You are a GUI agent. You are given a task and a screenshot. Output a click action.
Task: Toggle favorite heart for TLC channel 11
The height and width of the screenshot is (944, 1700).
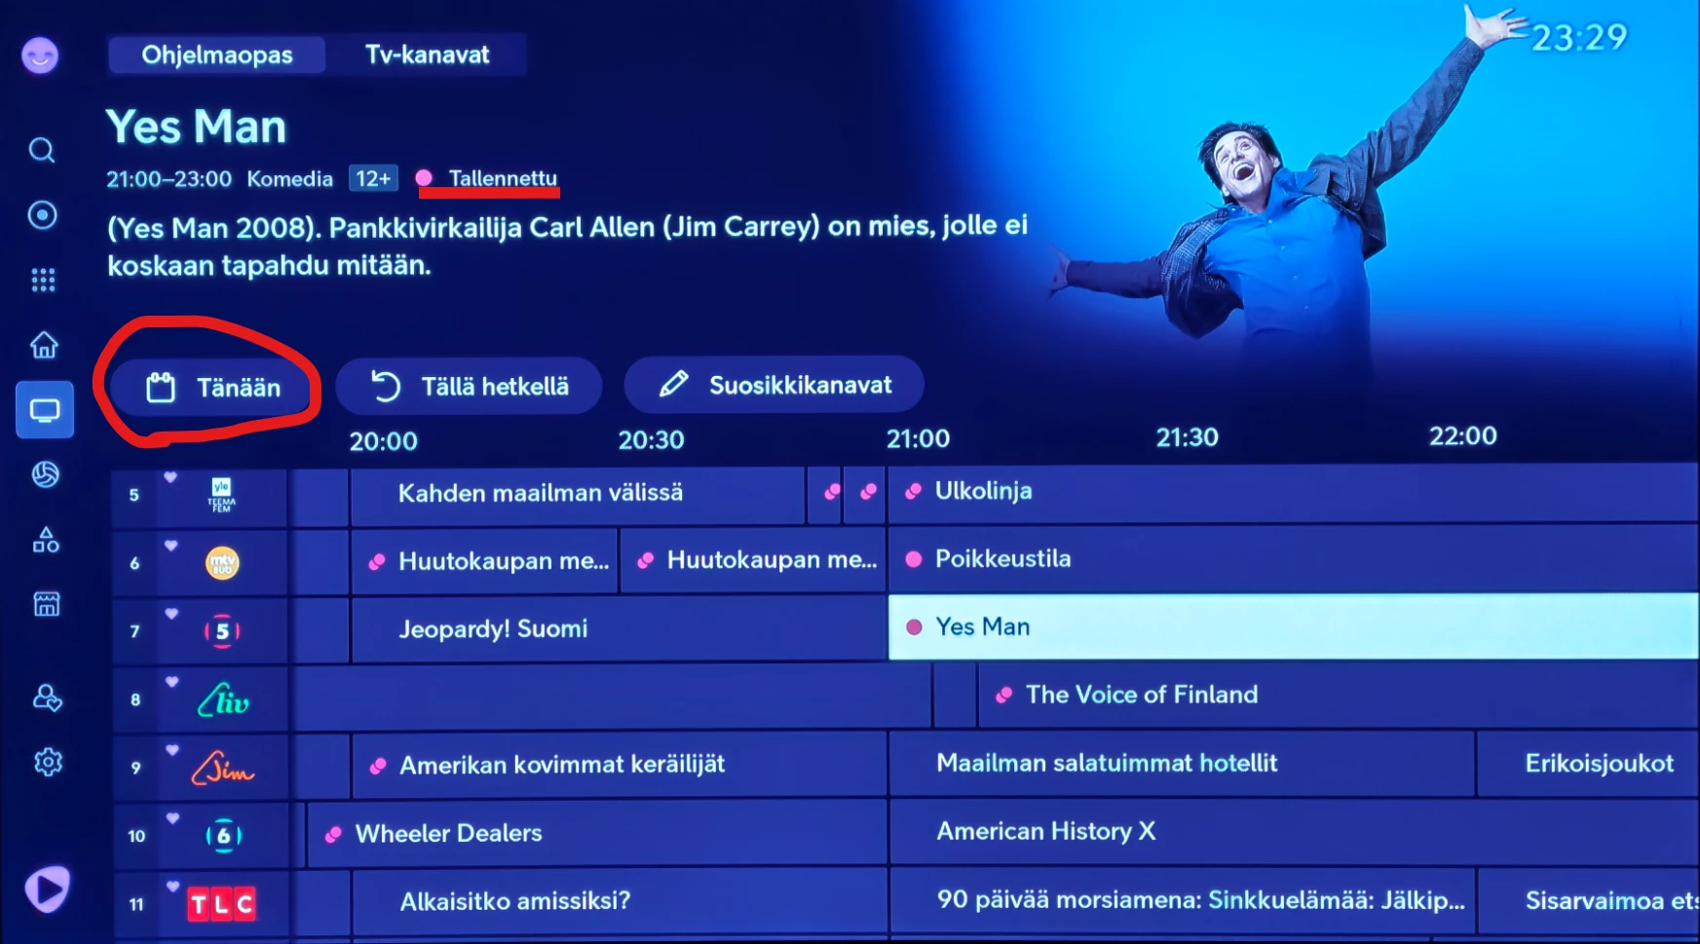click(x=172, y=887)
